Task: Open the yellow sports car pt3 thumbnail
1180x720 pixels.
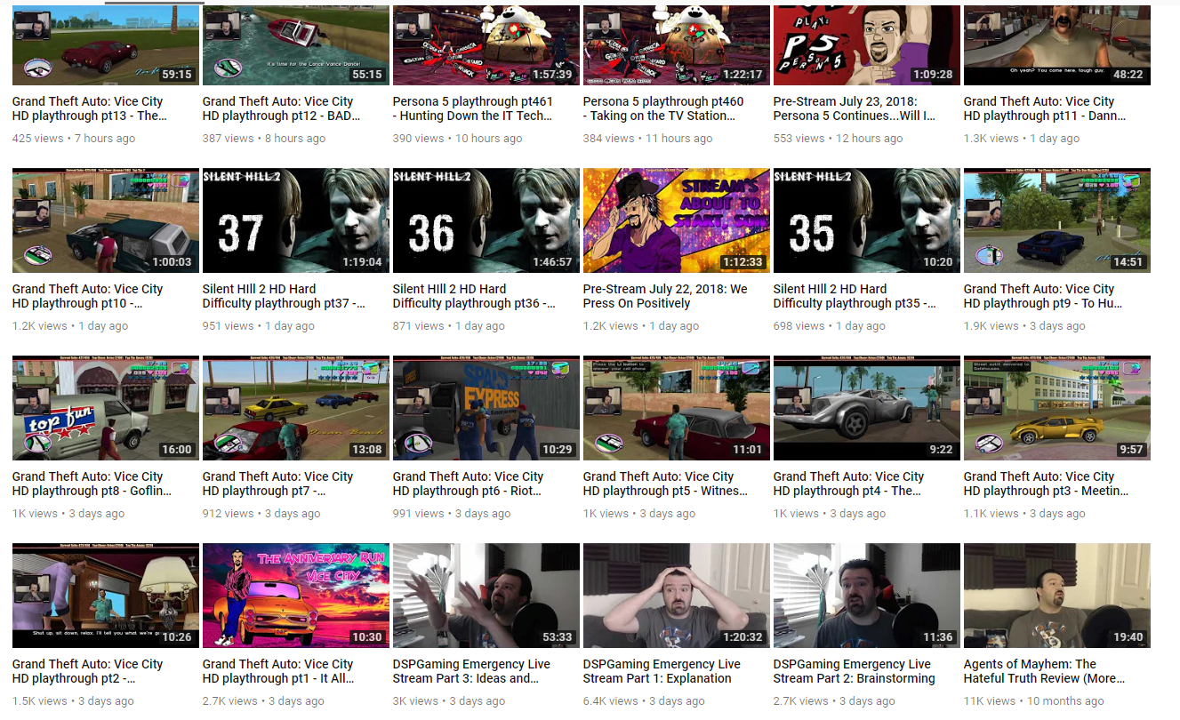Action: [x=1057, y=408]
